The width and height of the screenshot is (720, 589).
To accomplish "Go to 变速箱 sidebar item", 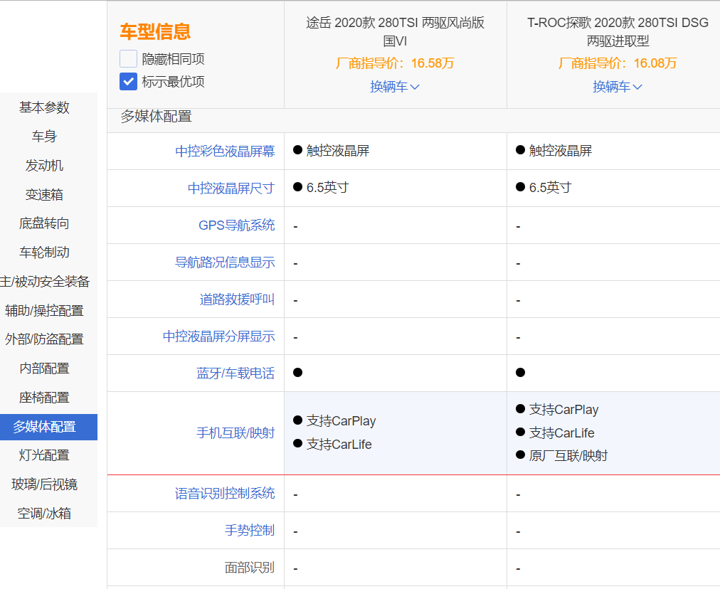I will tap(44, 195).
